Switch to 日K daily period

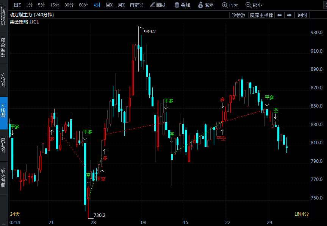(17, 5)
